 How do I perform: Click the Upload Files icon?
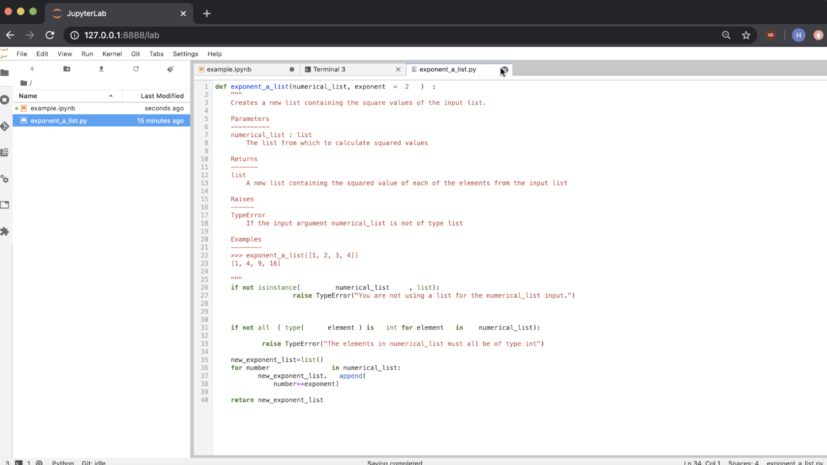(x=101, y=69)
